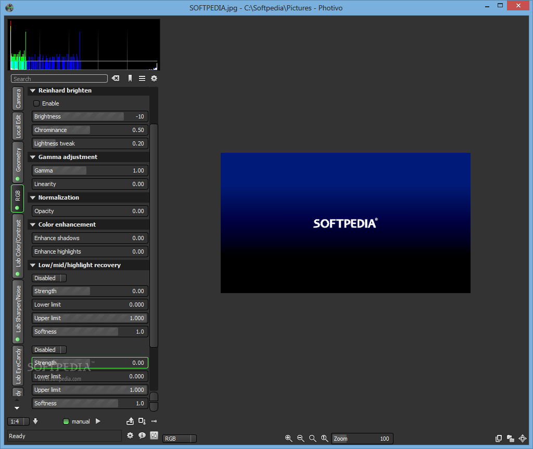Focus the Search input field
Viewport: 533px width, 449px height.
click(59, 79)
